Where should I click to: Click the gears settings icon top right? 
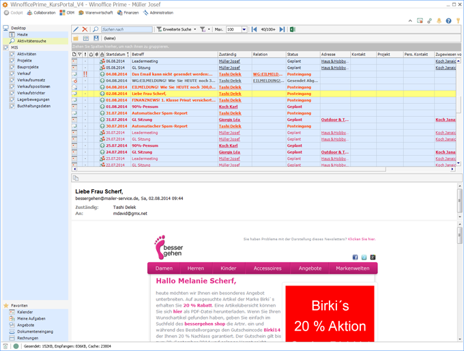pos(429,20)
